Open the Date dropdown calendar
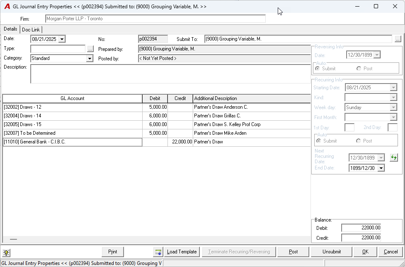The width and height of the screenshot is (405, 267). tap(62, 39)
